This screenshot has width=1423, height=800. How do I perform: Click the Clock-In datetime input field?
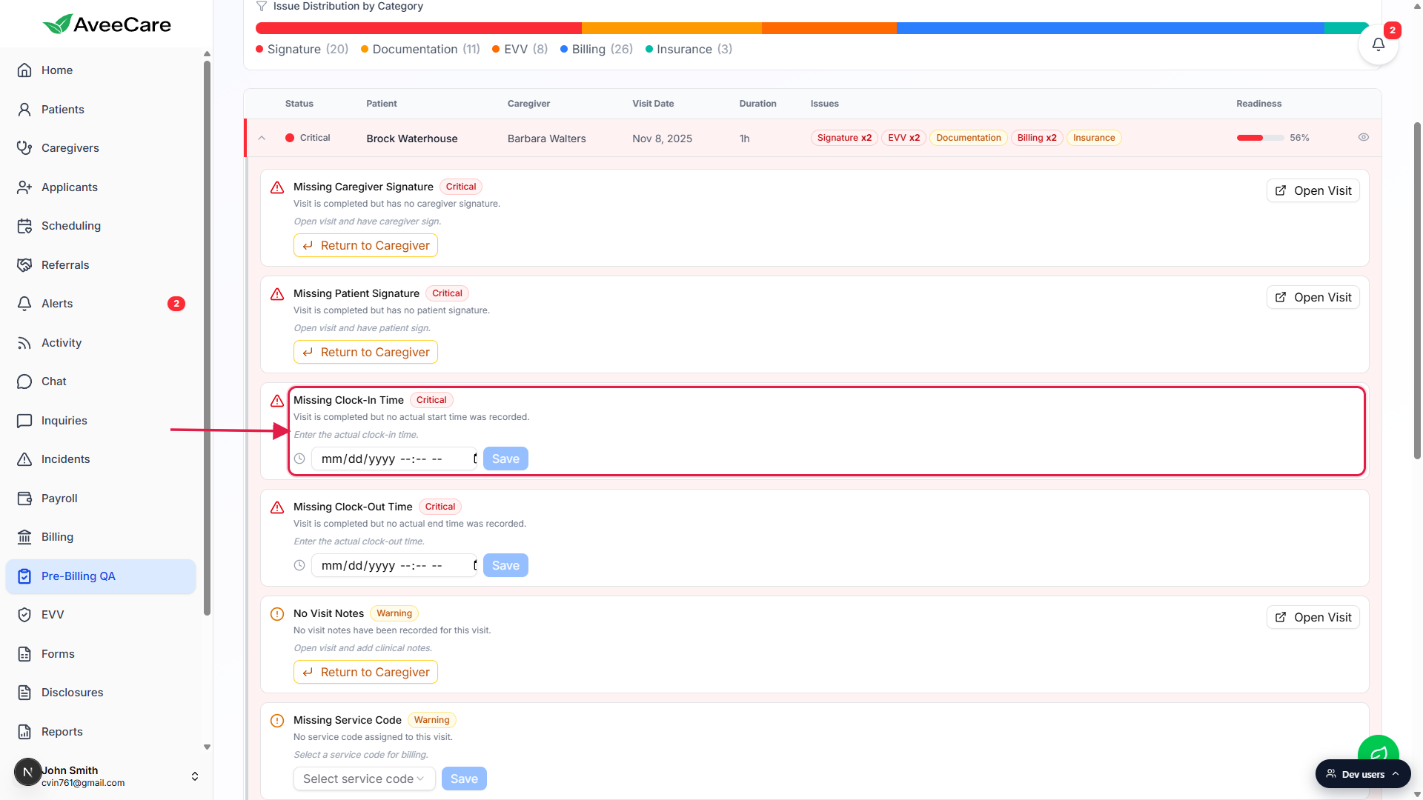pyautogui.click(x=394, y=459)
